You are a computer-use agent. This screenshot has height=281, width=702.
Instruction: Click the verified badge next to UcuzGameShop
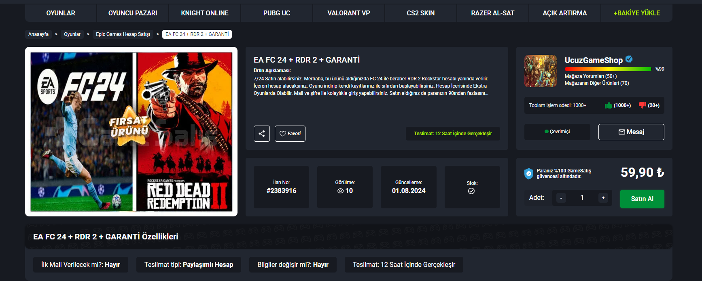pos(629,59)
